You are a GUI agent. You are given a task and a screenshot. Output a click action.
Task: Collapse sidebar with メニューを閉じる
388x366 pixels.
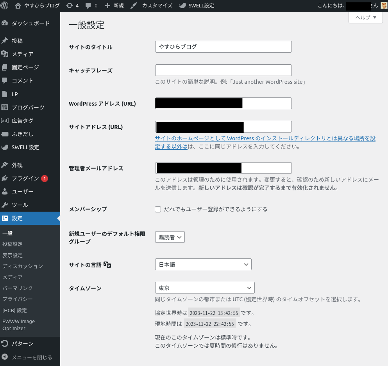[x=31, y=357]
